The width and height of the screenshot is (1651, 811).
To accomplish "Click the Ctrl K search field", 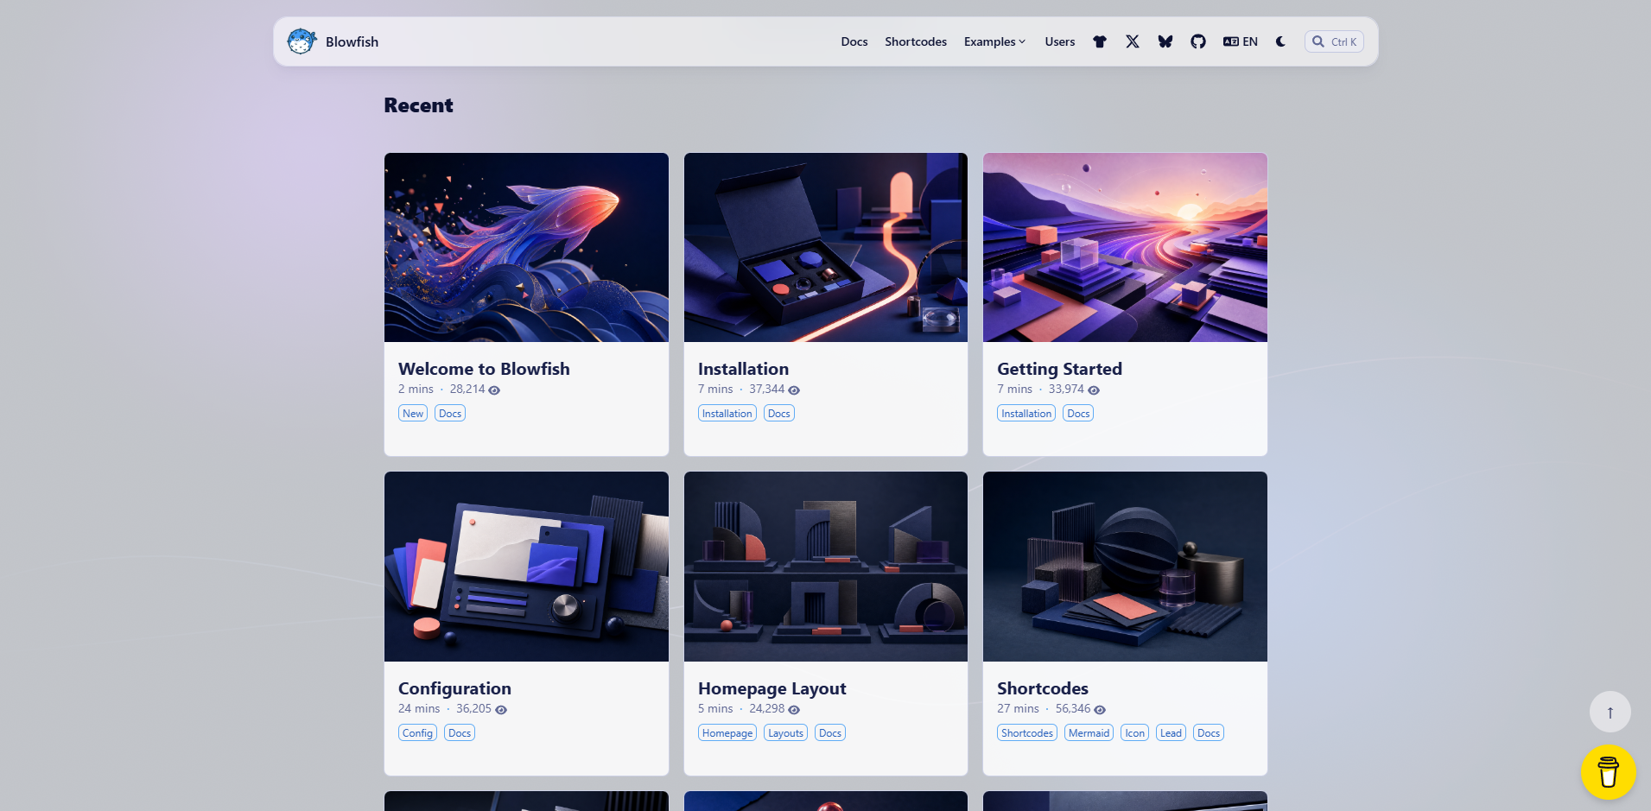I will coord(1334,41).
